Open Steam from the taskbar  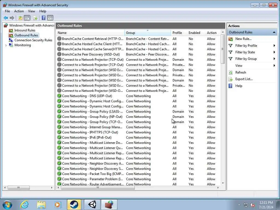[x=74, y=205]
